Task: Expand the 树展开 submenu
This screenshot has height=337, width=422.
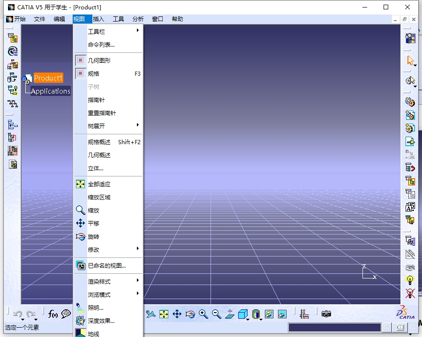Action: tap(108, 126)
